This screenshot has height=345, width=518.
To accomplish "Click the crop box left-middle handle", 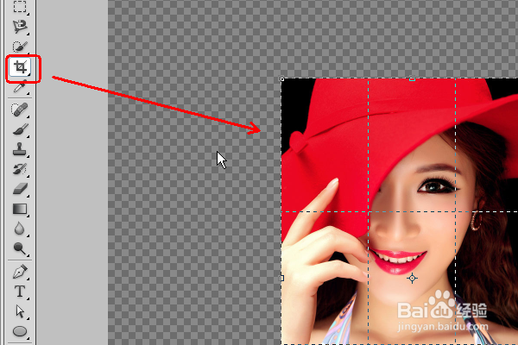I will pyautogui.click(x=281, y=279).
